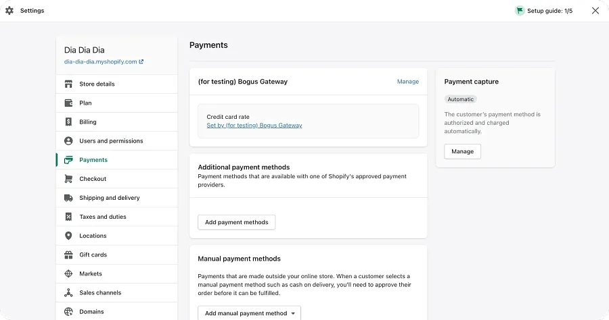This screenshot has height=320, width=609.
Task: Select the Payments sidebar item
Action: pyautogui.click(x=116, y=159)
